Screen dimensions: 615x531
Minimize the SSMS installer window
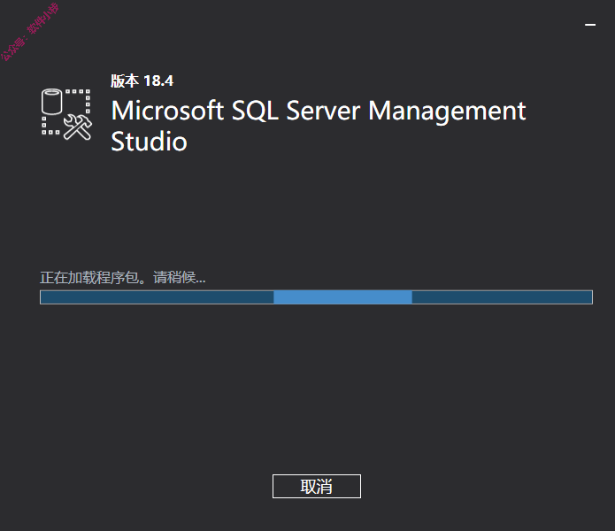pos(590,25)
